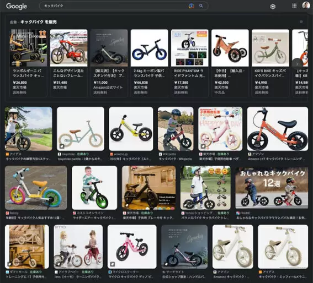The width and height of the screenshot is (313, 283).
Task: Advance the shopping carousel with arrow
Action: [x=297, y=64]
